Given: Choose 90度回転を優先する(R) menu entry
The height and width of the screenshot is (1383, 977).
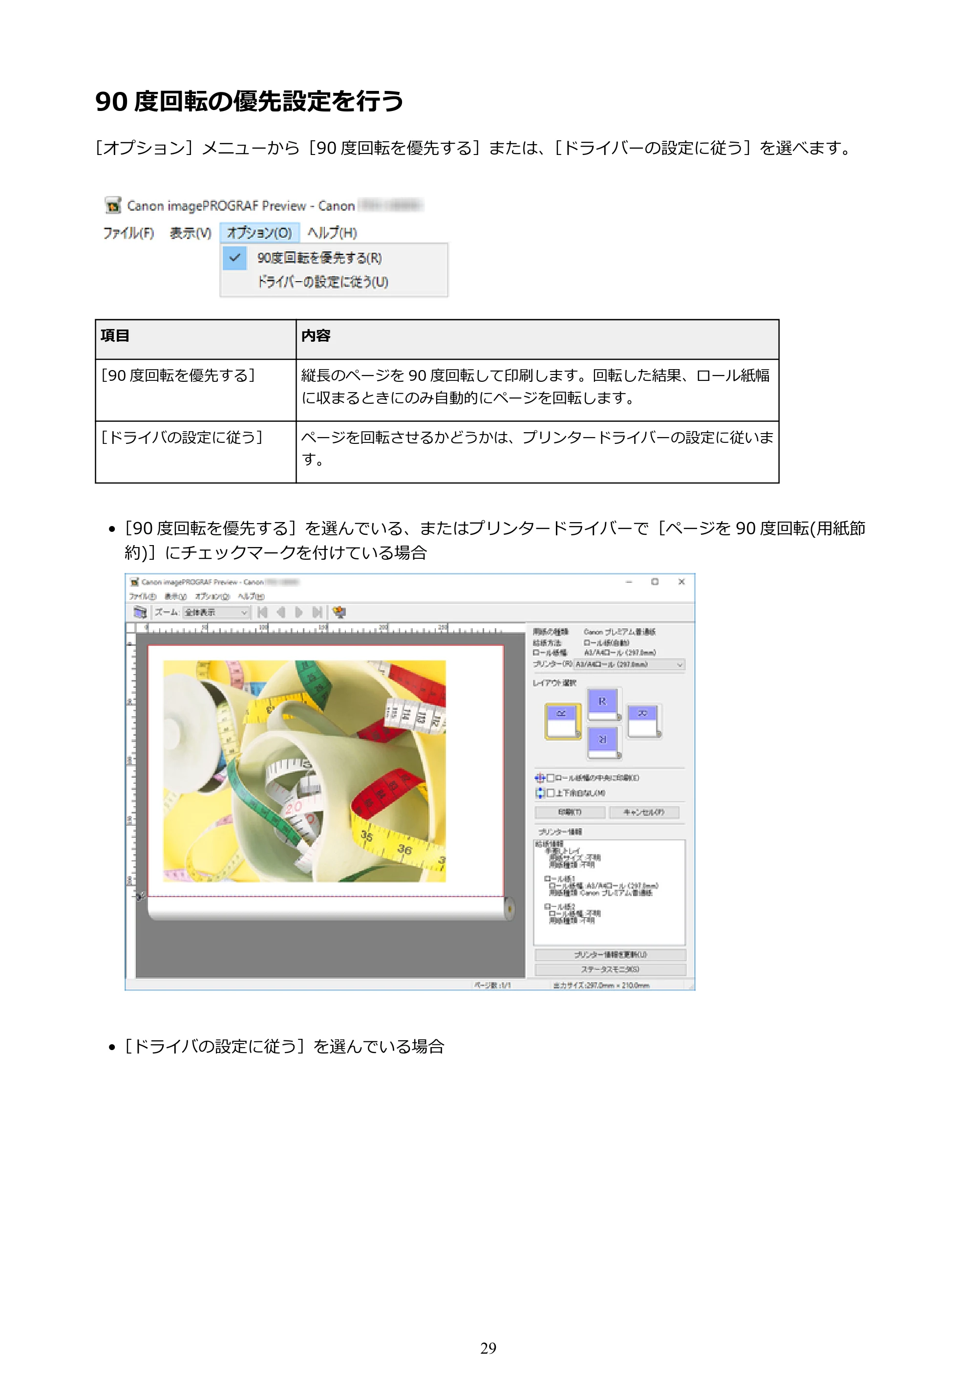Looking at the screenshot, I should 334,258.
